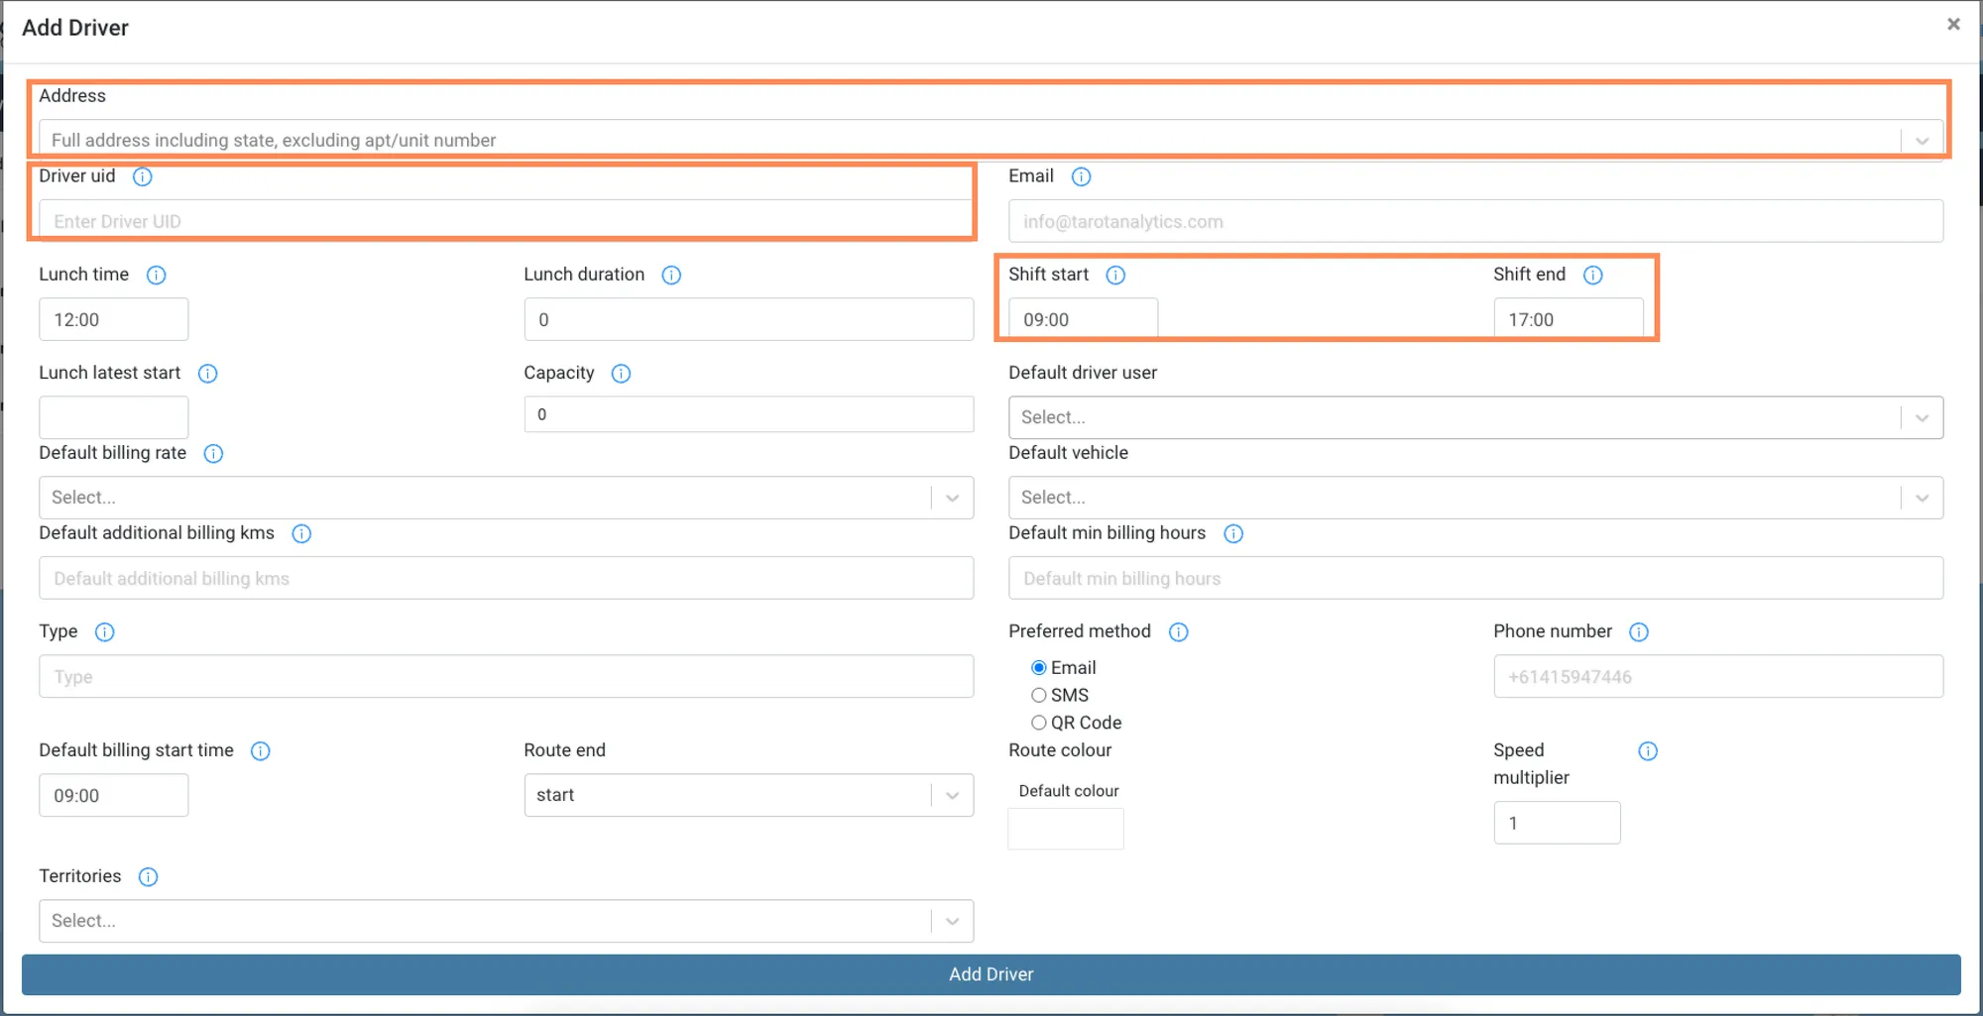1983x1016 pixels.
Task: Show Default billing start time info icon
Action: pyautogui.click(x=260, y=751)
